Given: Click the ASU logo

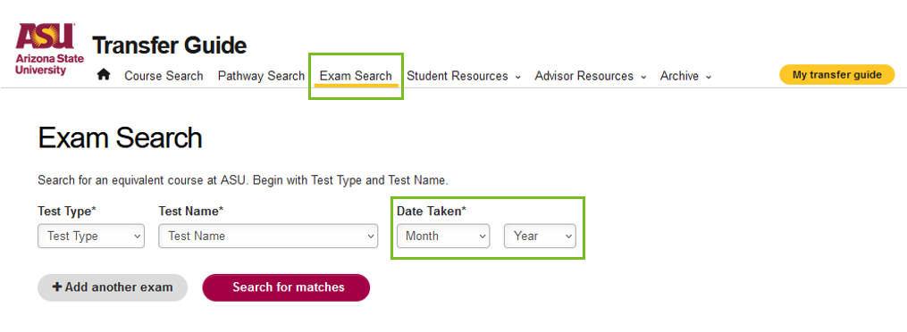Looking at the screenshot, I should pyautogui.click(x=50, y=50).
